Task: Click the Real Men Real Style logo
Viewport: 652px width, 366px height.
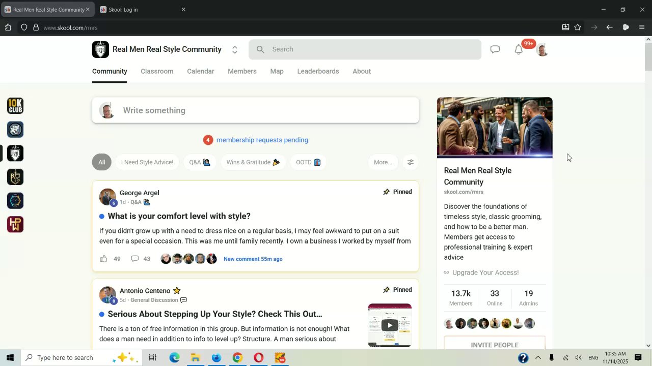Action: tap(100, 49)
